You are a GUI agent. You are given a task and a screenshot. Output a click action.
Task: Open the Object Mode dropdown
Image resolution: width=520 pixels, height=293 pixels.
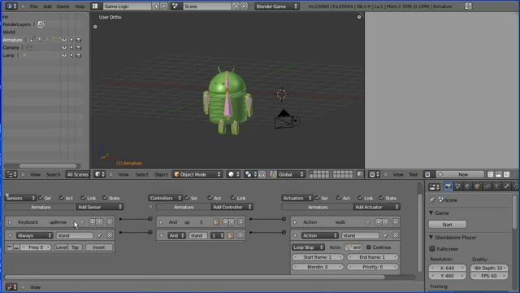(197, 174)
